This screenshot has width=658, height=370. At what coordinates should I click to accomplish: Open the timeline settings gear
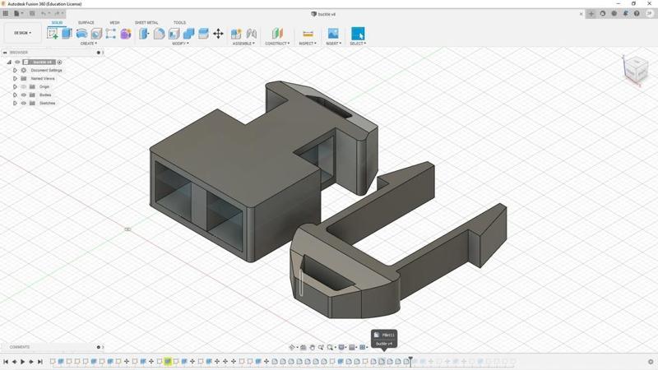point(651,362)
